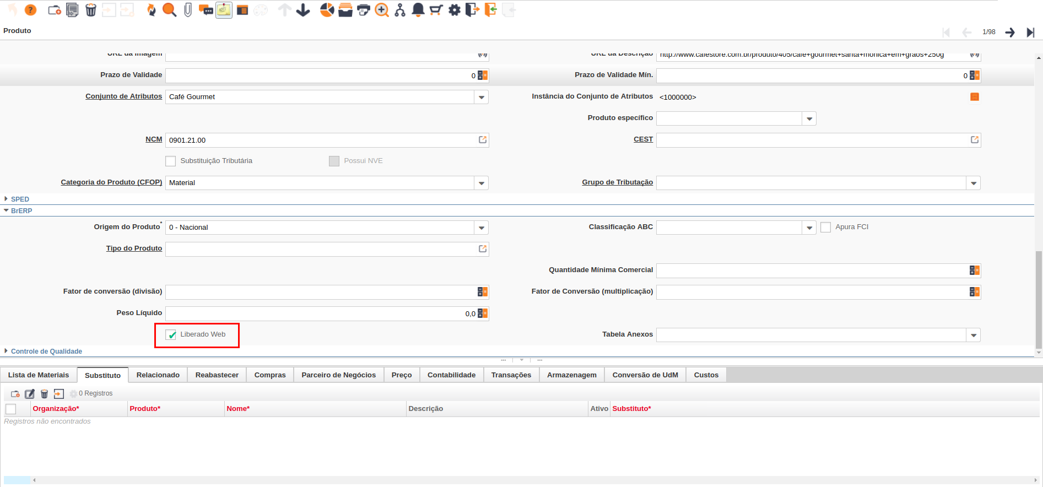Viewport: 1043px width, 487px height.
Task: Click the Peso Líquido input field
Action: point(320,314)
